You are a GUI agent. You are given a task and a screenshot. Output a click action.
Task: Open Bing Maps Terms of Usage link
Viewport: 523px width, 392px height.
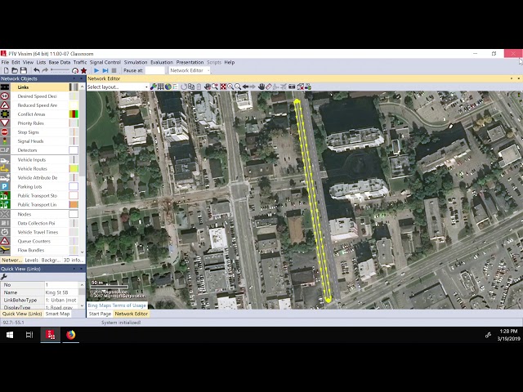(x=117, y=305)
